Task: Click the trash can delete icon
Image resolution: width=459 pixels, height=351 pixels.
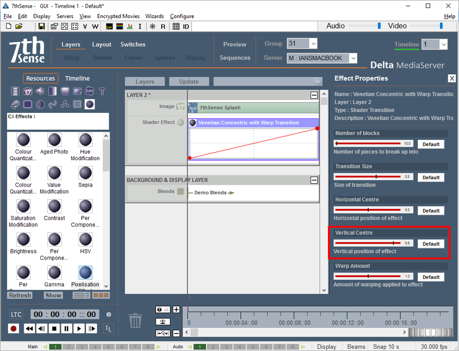Action: (135, 321)
